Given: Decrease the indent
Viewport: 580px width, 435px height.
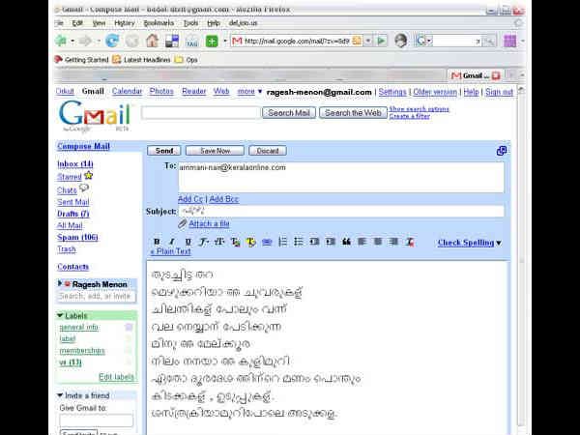Looking at the screenshot, I should tap(314, 242).
